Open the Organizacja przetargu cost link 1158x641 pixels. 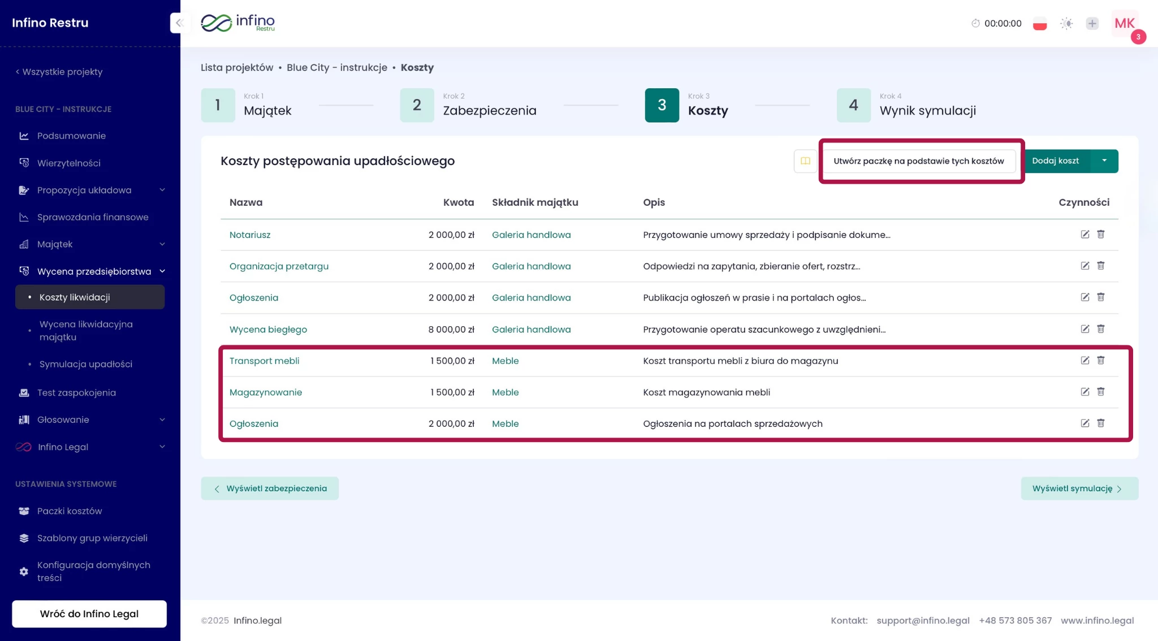[x=279, y=266]
